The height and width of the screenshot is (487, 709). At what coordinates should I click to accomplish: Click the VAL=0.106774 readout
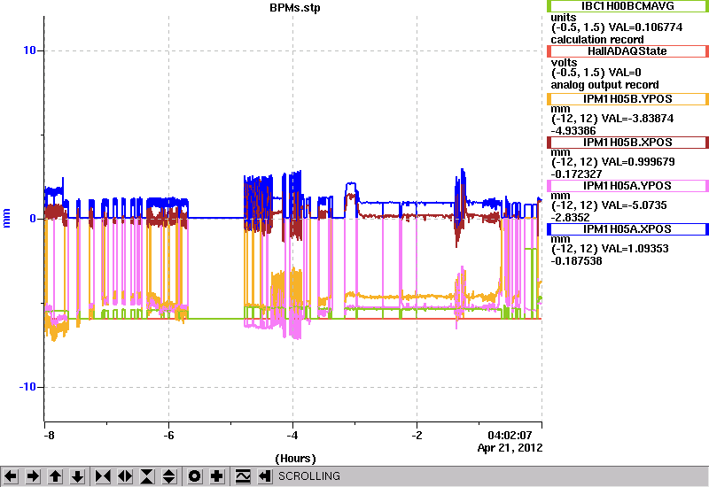coord(646,27)
